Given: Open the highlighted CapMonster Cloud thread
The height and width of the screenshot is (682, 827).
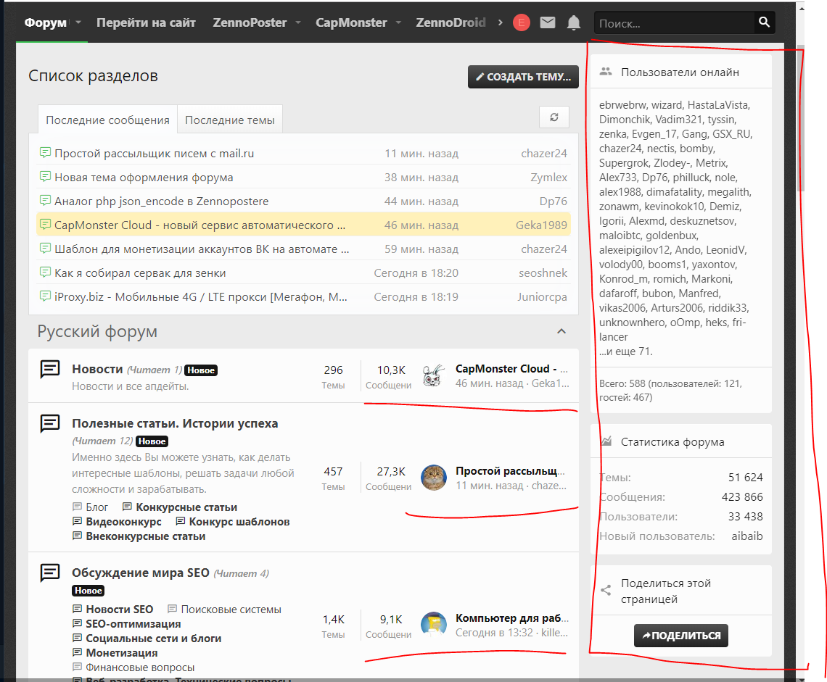Looking at the screenshot, I should (200, 225).
